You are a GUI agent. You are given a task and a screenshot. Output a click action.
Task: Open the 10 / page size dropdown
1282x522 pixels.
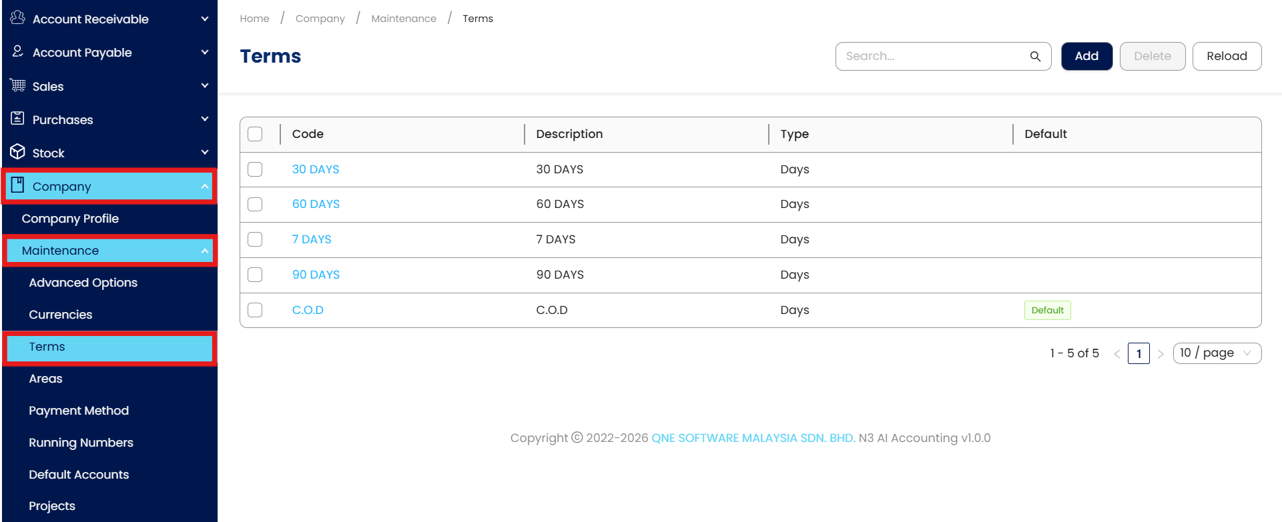1217,353
